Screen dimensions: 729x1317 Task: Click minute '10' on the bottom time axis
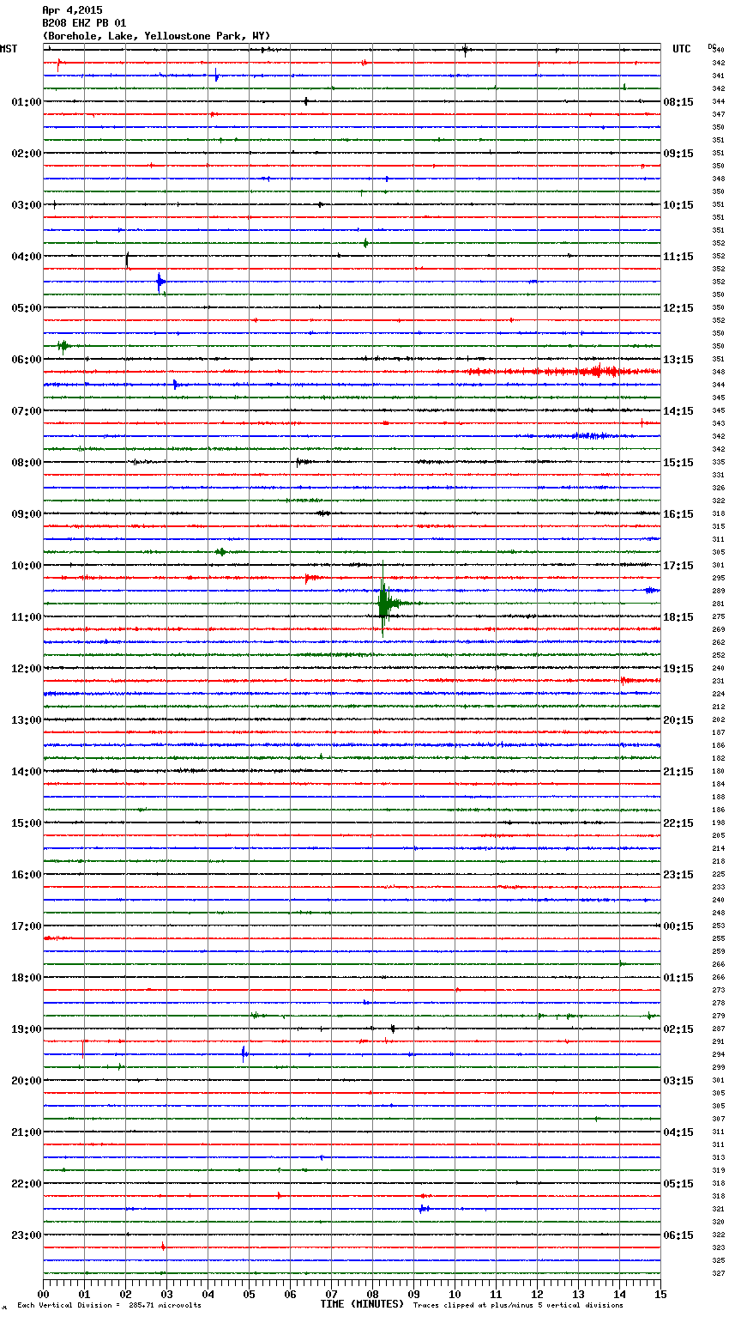pos(455,1293)
